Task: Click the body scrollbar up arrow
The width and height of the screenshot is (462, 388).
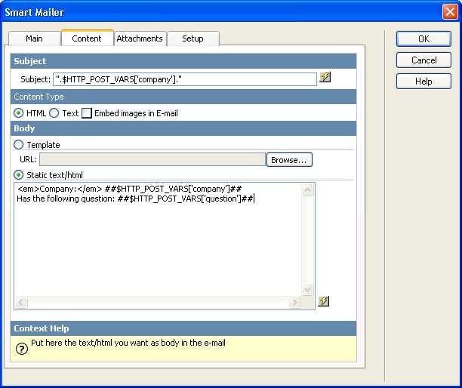Action: click(307, 190)
